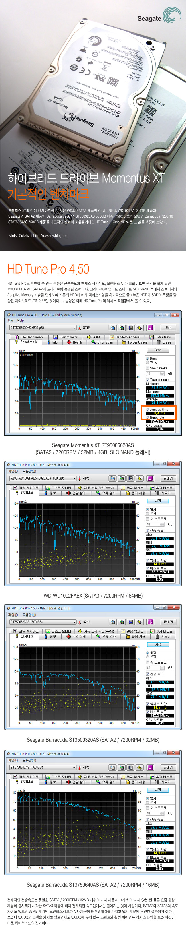Click thermometer icon beside 46℃ reading
186x932 pixels.
click(x=80, y=767)
